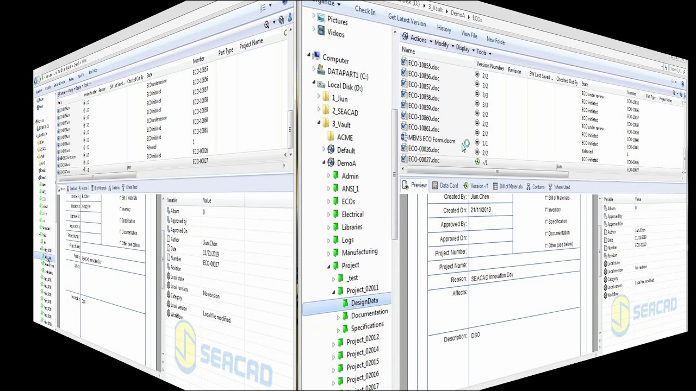Image resolution: width=696 pixels, height=391 pixels.
Task: Click the 2_SEACAD folder icon
Action: click(x=326, y=110)
